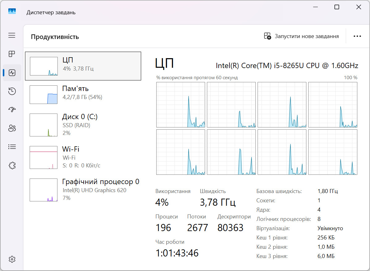Viewport: 370px width, 271px height.
Task: Maximize the Task Manager window
Action: point(337,7)
